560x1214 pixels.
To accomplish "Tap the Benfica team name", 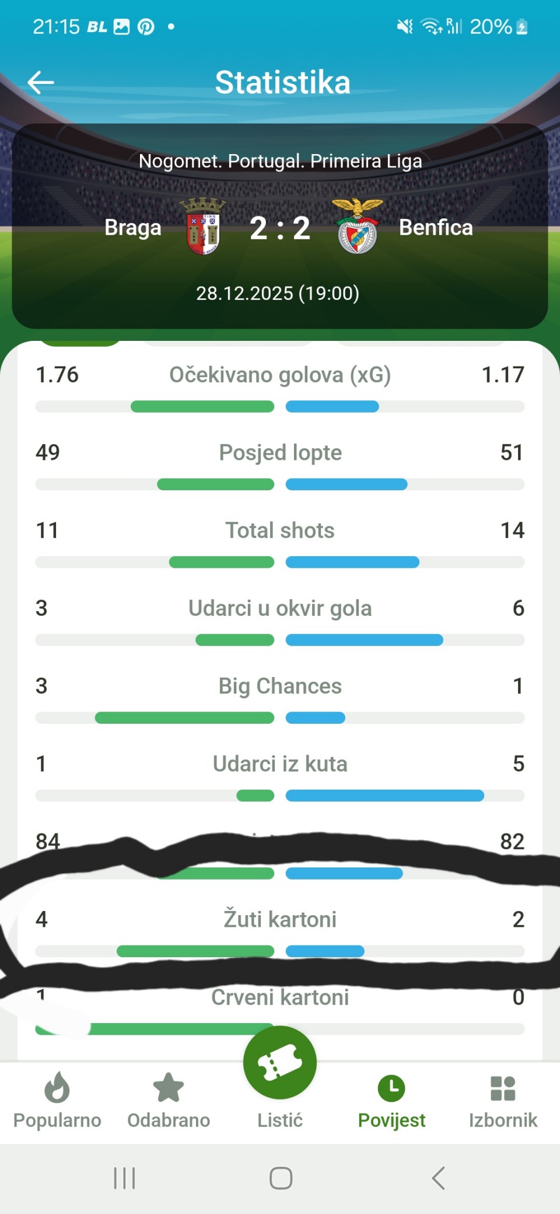I will click(436, 228).
